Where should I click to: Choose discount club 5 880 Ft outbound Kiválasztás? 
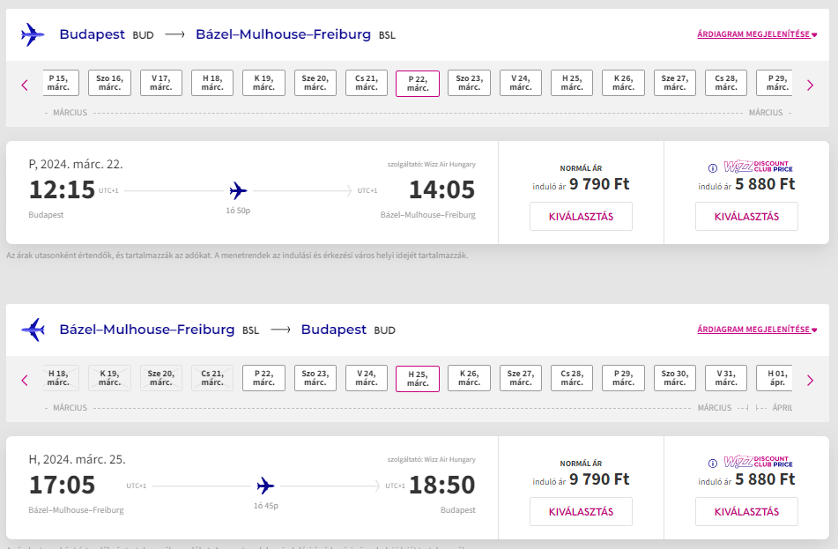click(746, 217)
